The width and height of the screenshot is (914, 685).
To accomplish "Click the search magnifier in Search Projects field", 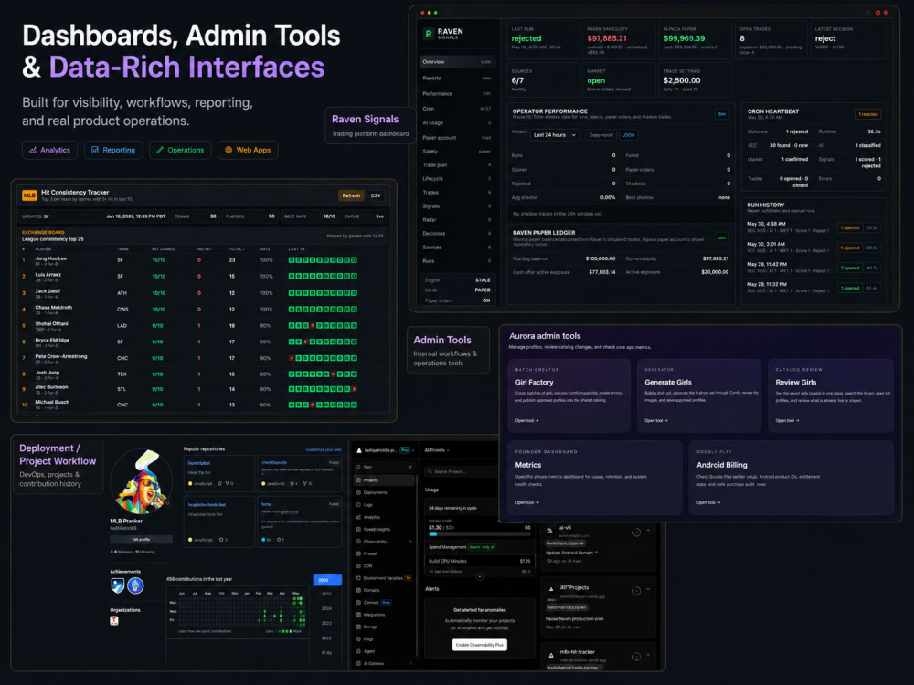I will (430, 472).
